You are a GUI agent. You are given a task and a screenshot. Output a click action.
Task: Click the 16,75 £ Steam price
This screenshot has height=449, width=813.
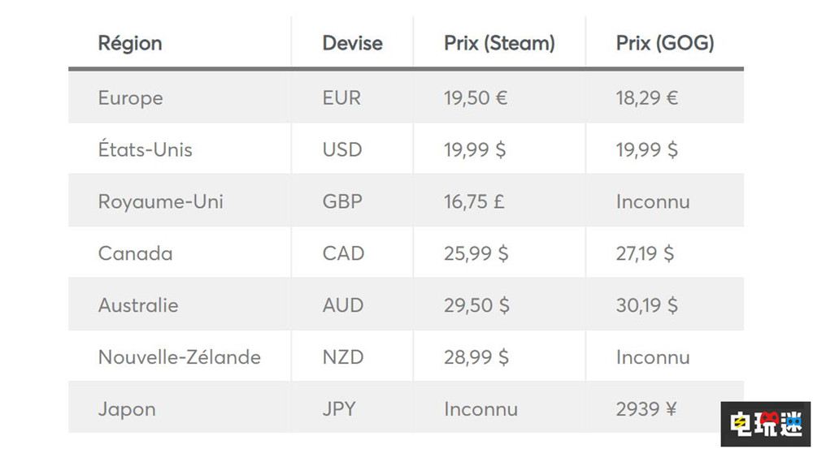(474, 201)
